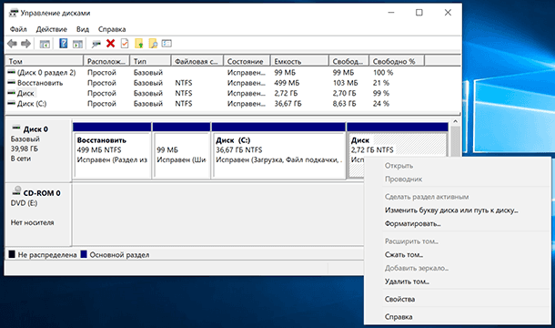Click the magnifier folder toolbar icon
The width and height of the screenshot is (555, 328).
[x=153, y=44]
